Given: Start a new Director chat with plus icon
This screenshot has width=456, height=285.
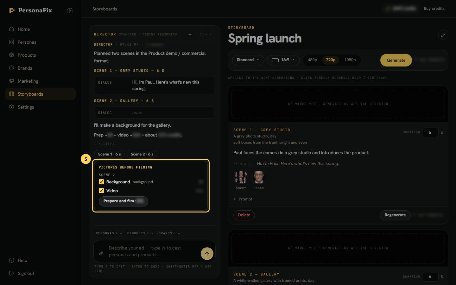Looking at the screenshot, I should 190,35.
